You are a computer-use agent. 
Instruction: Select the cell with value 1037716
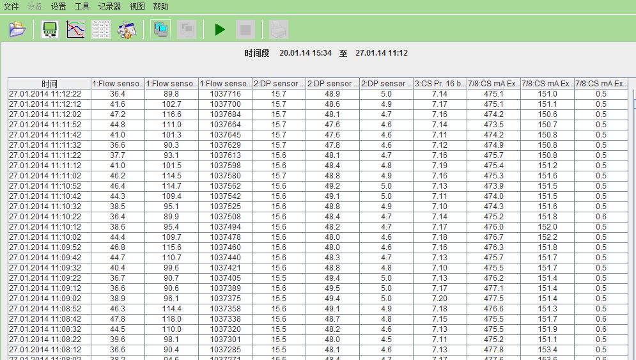tap(225, 94)
